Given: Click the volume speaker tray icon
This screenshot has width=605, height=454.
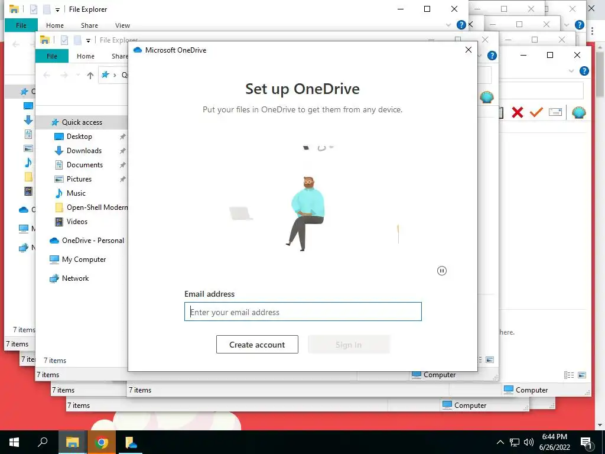Looking at the screenshot, I should coord(529,442).
